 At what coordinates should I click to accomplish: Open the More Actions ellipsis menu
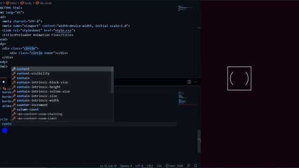[195, 82]
